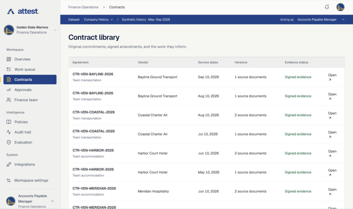Click the open arrow icon for Meridian Jun 10 row

tap(330, 194)
